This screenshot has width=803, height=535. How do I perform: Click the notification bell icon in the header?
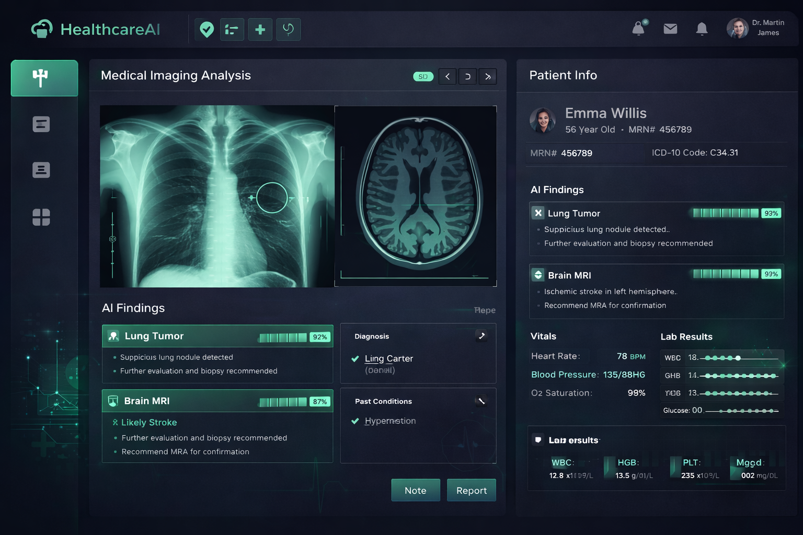point(702,29)
